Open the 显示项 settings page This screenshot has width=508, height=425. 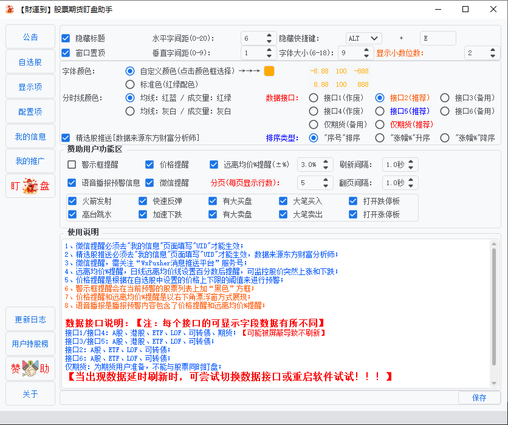tap(30, 87)
